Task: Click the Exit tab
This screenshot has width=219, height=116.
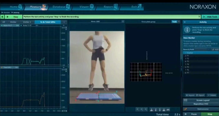Action: pyautogui.click(x=132, y=7)
